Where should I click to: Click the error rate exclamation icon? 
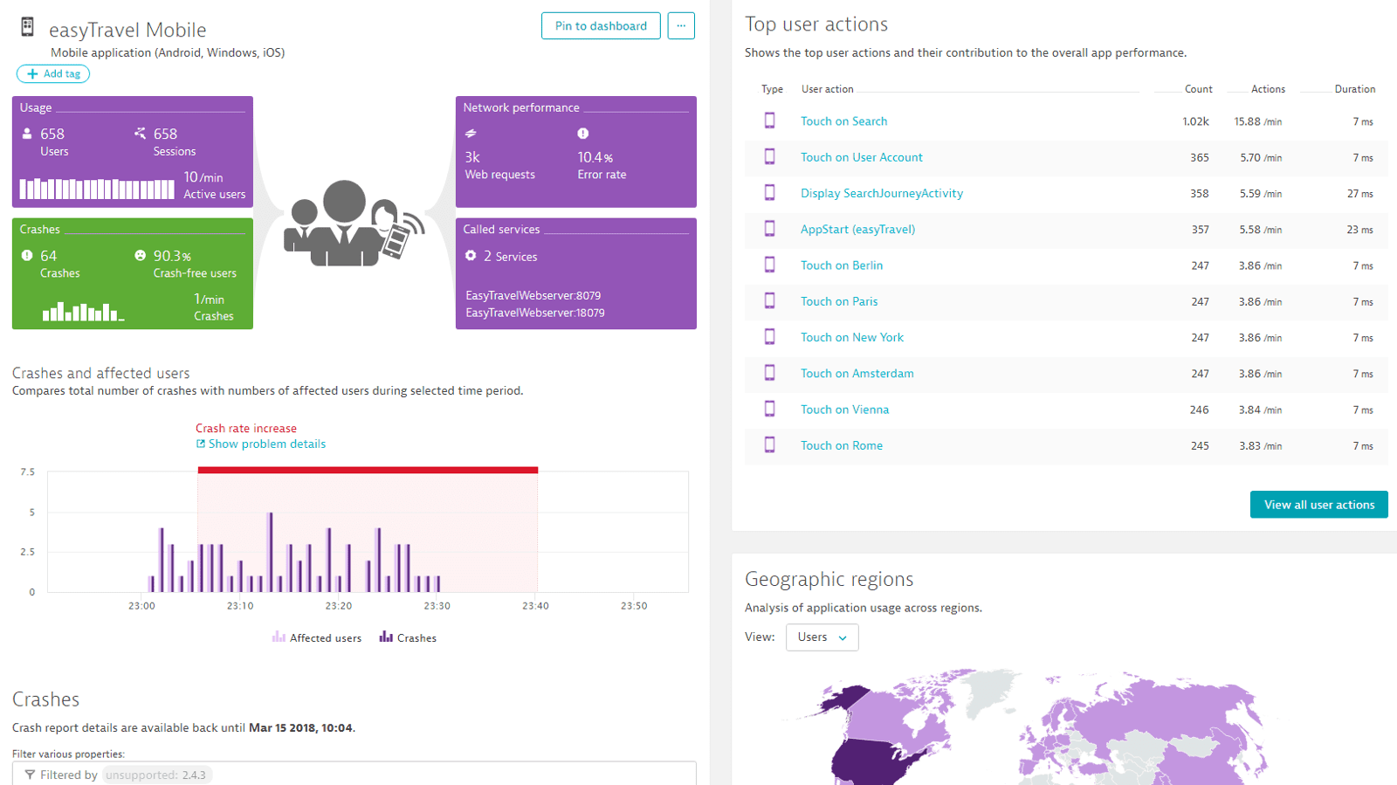582,134
